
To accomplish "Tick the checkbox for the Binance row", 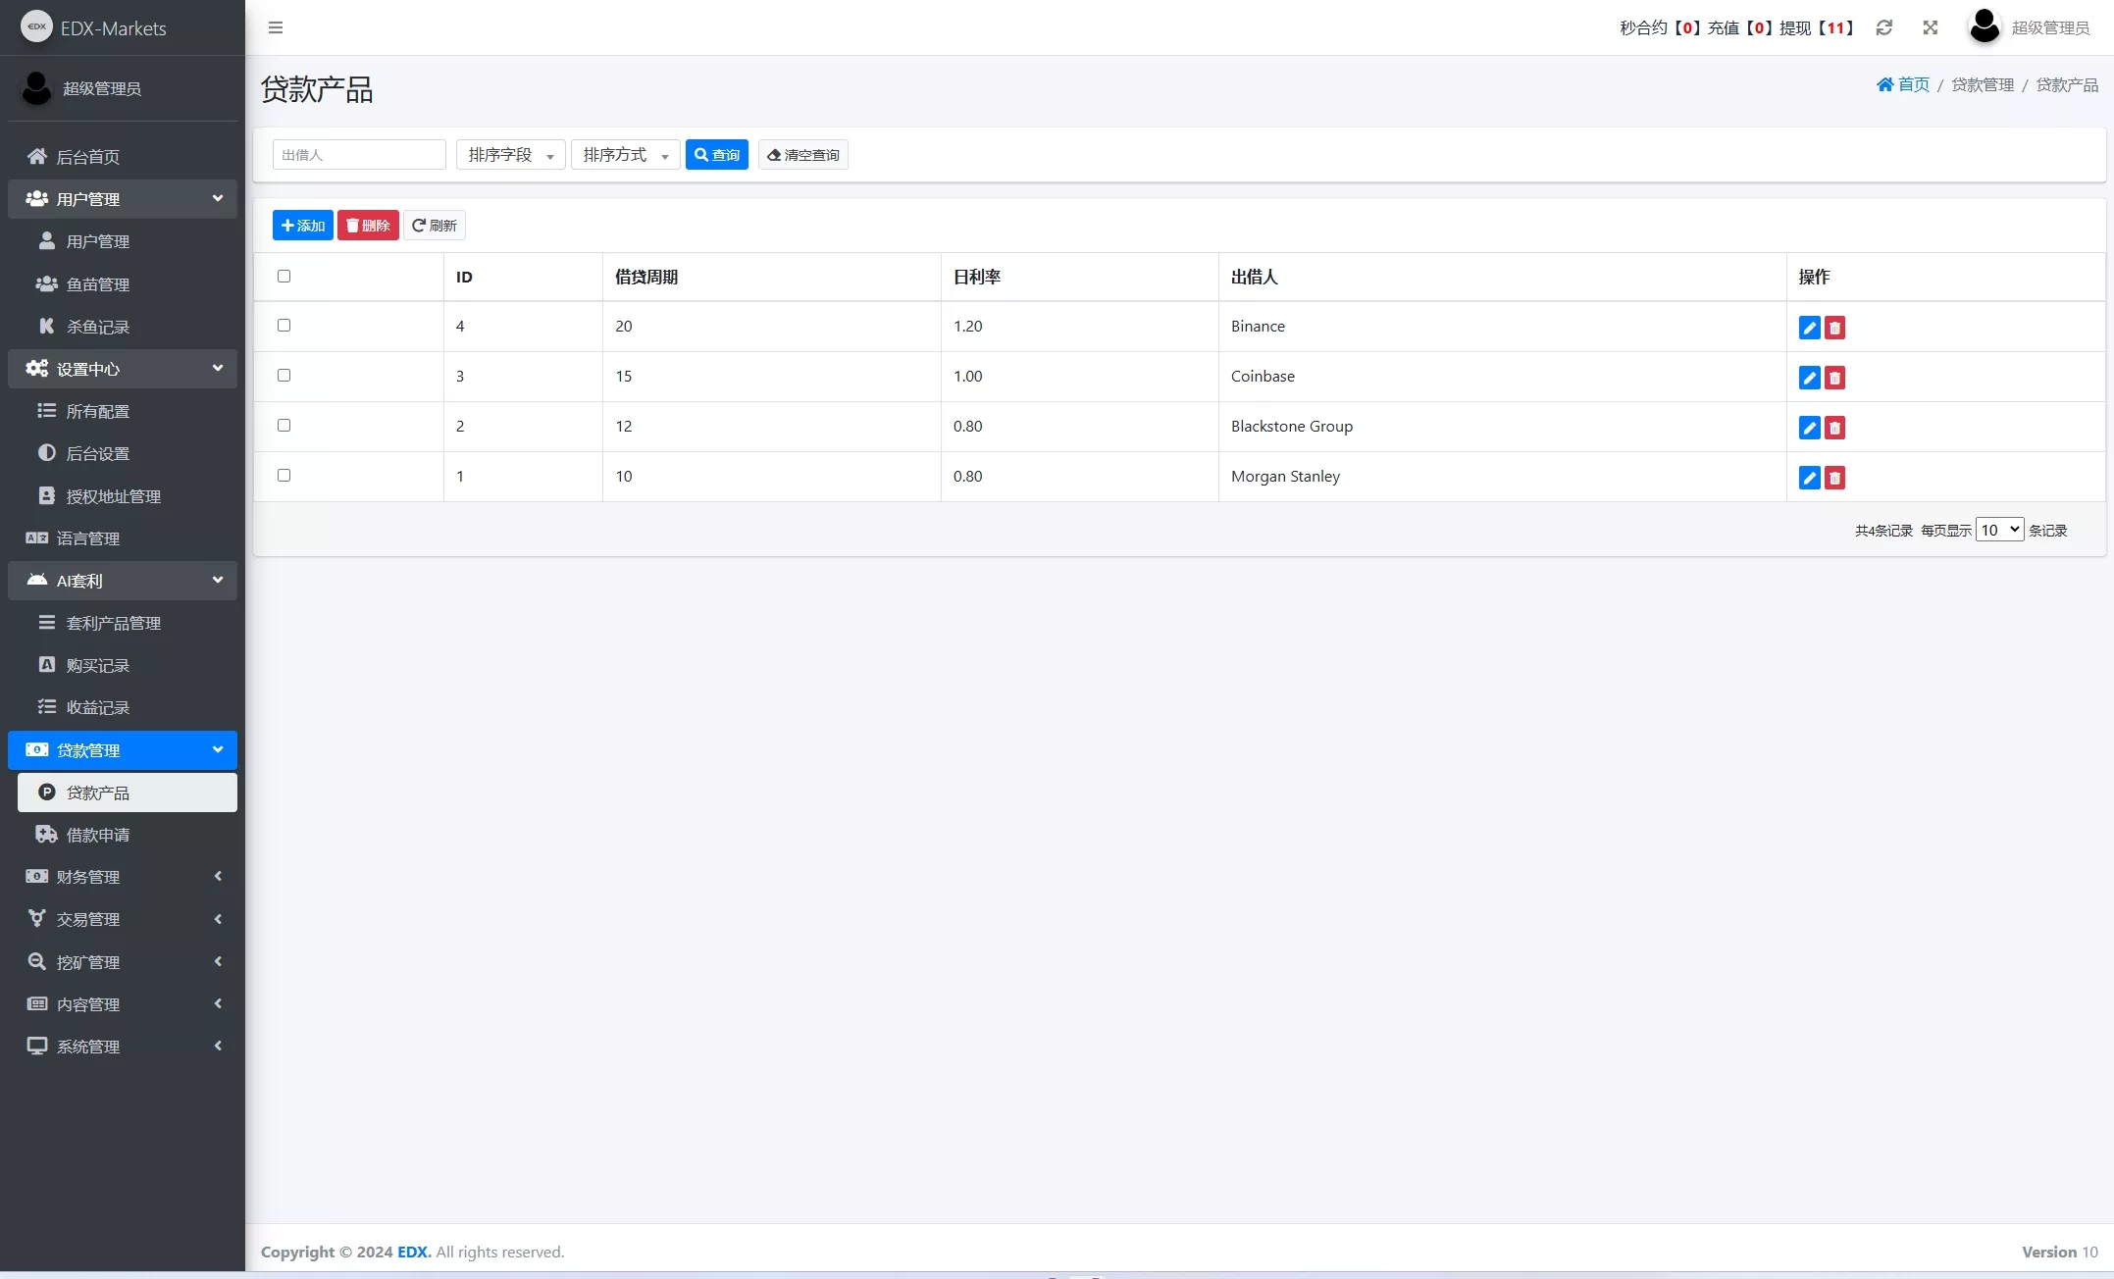I will [284, 325].
